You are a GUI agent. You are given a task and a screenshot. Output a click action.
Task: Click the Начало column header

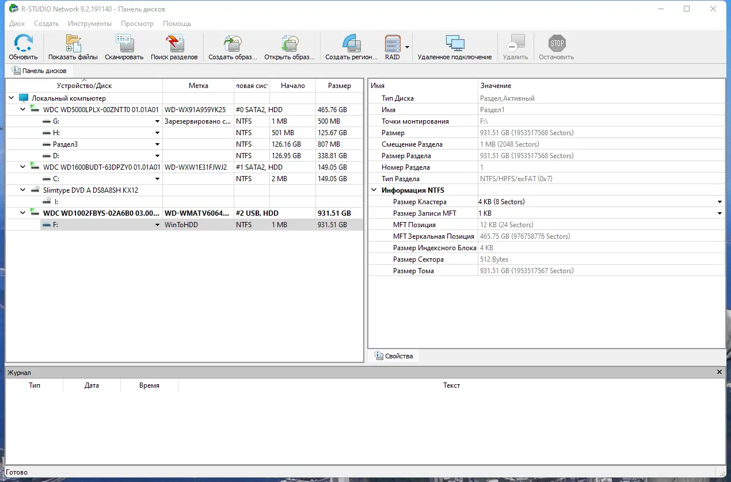tap(293, 86)
